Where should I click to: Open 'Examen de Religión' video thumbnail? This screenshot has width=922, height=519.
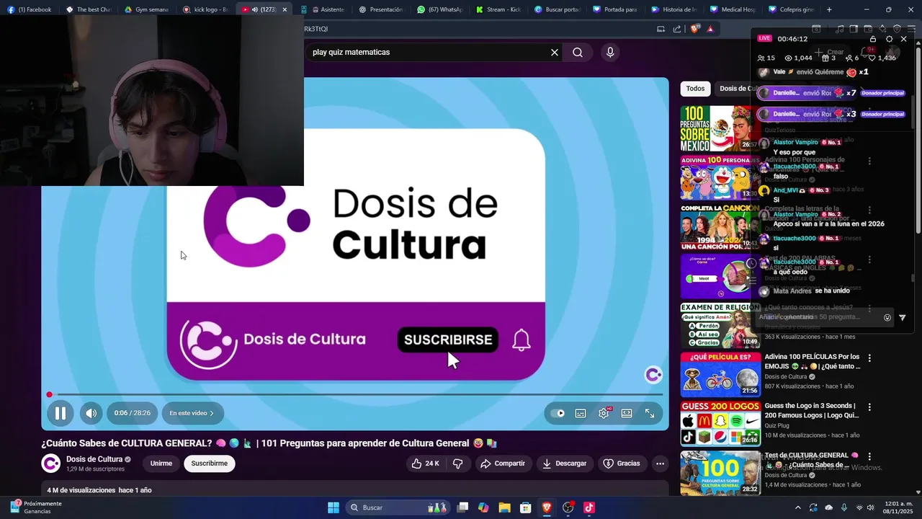pos(720,325)
